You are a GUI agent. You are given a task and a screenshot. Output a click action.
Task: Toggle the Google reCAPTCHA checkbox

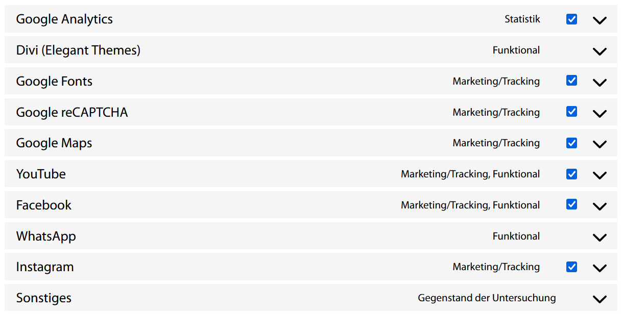point(572,112)
